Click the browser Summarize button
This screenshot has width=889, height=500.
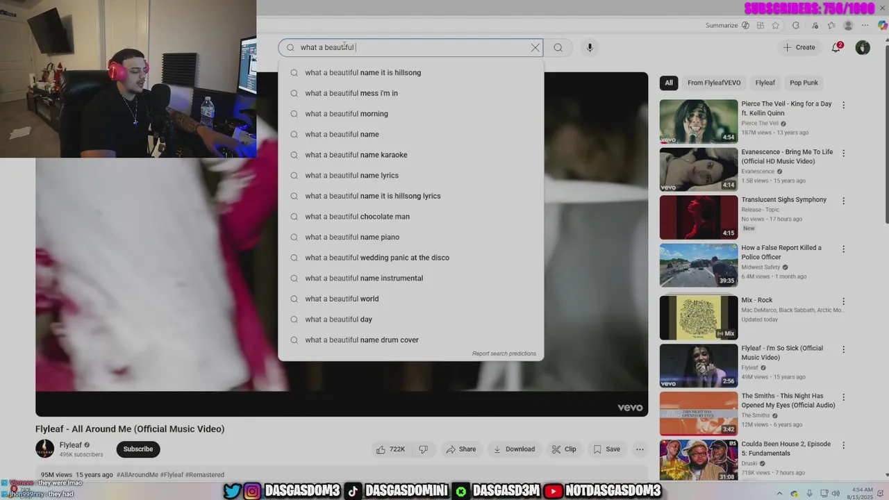(726, 26)
